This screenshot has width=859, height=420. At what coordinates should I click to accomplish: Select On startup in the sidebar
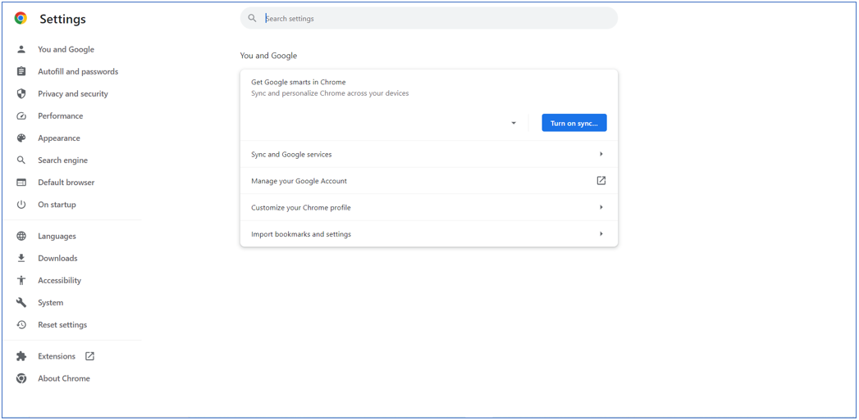[x=57, y=205]
